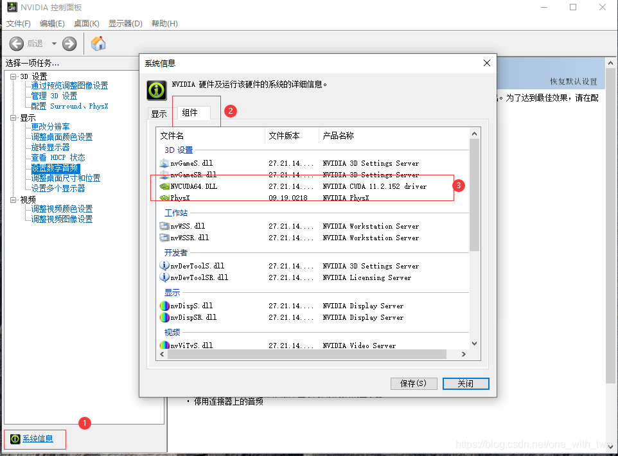Select the 'NVIDIA Licensing Server' product name
618x456 pixels.
click(367, 277)
